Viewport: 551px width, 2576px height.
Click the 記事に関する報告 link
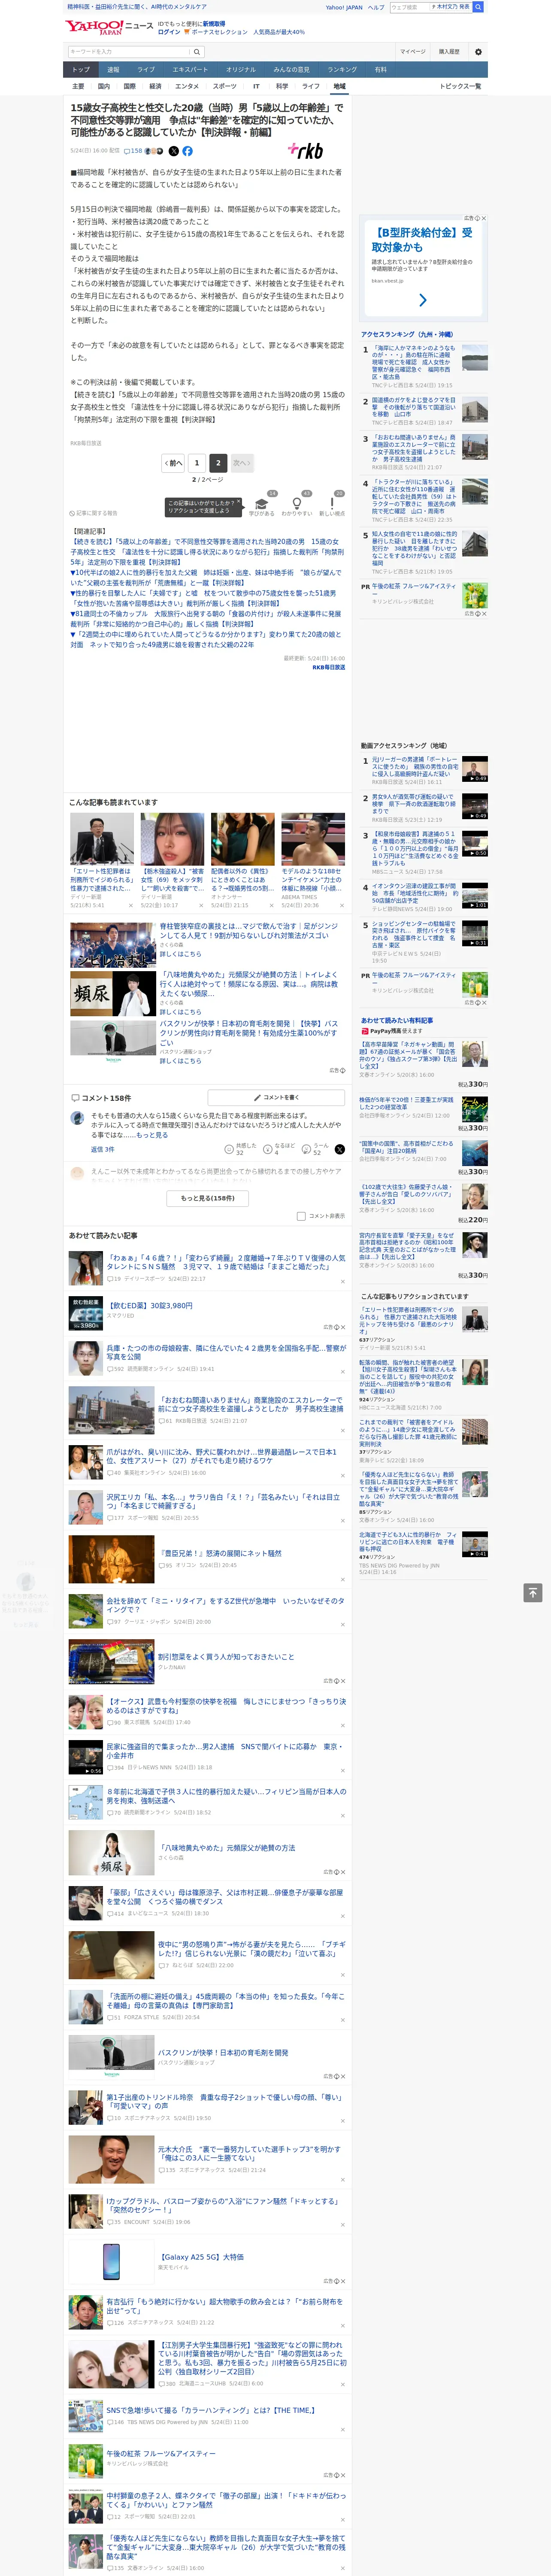pyautogui.click(x=93, y=513)
